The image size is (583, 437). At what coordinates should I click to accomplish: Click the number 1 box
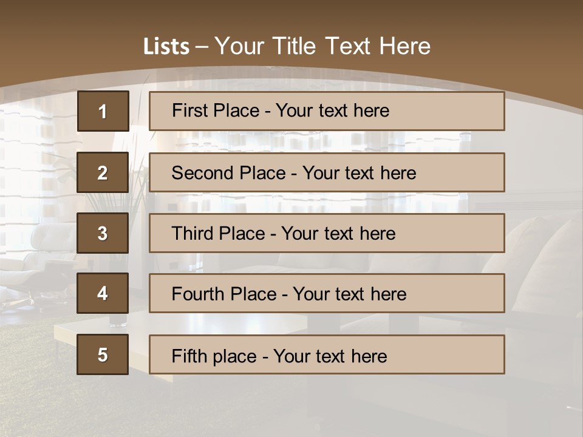[x=103, y=111]
